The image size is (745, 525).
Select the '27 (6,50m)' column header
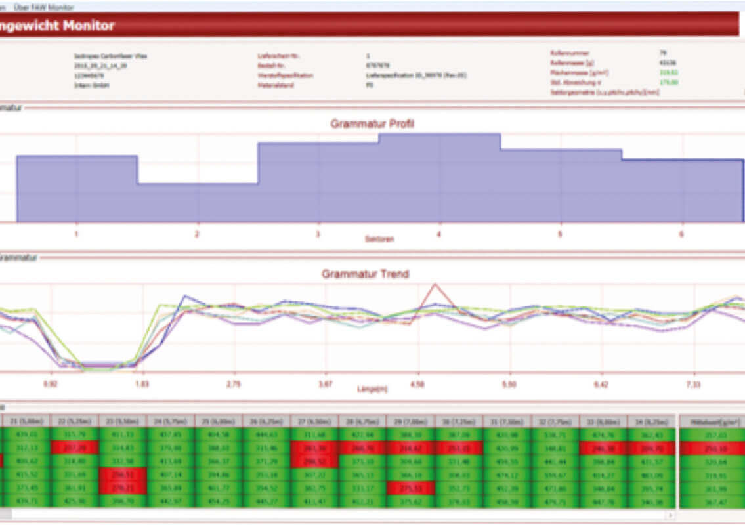[x=314, y=420]
